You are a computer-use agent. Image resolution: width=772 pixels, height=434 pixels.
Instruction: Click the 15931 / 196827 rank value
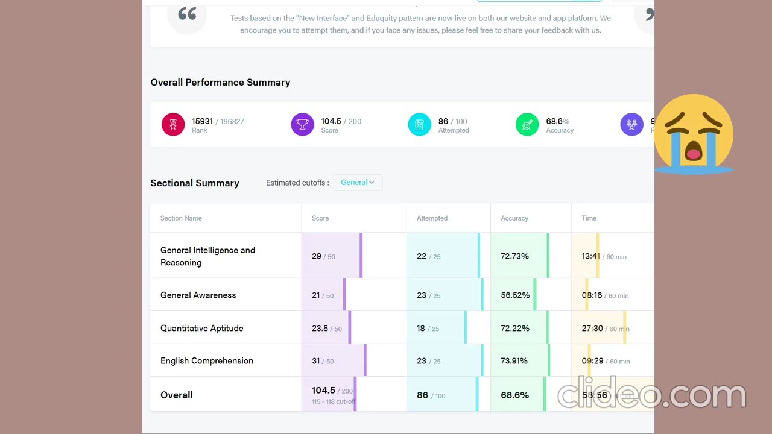click(218, 121)
